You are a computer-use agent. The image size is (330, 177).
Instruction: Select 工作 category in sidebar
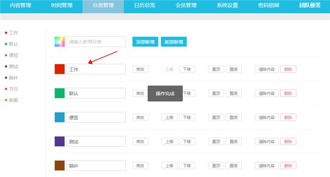coord(14,33)
